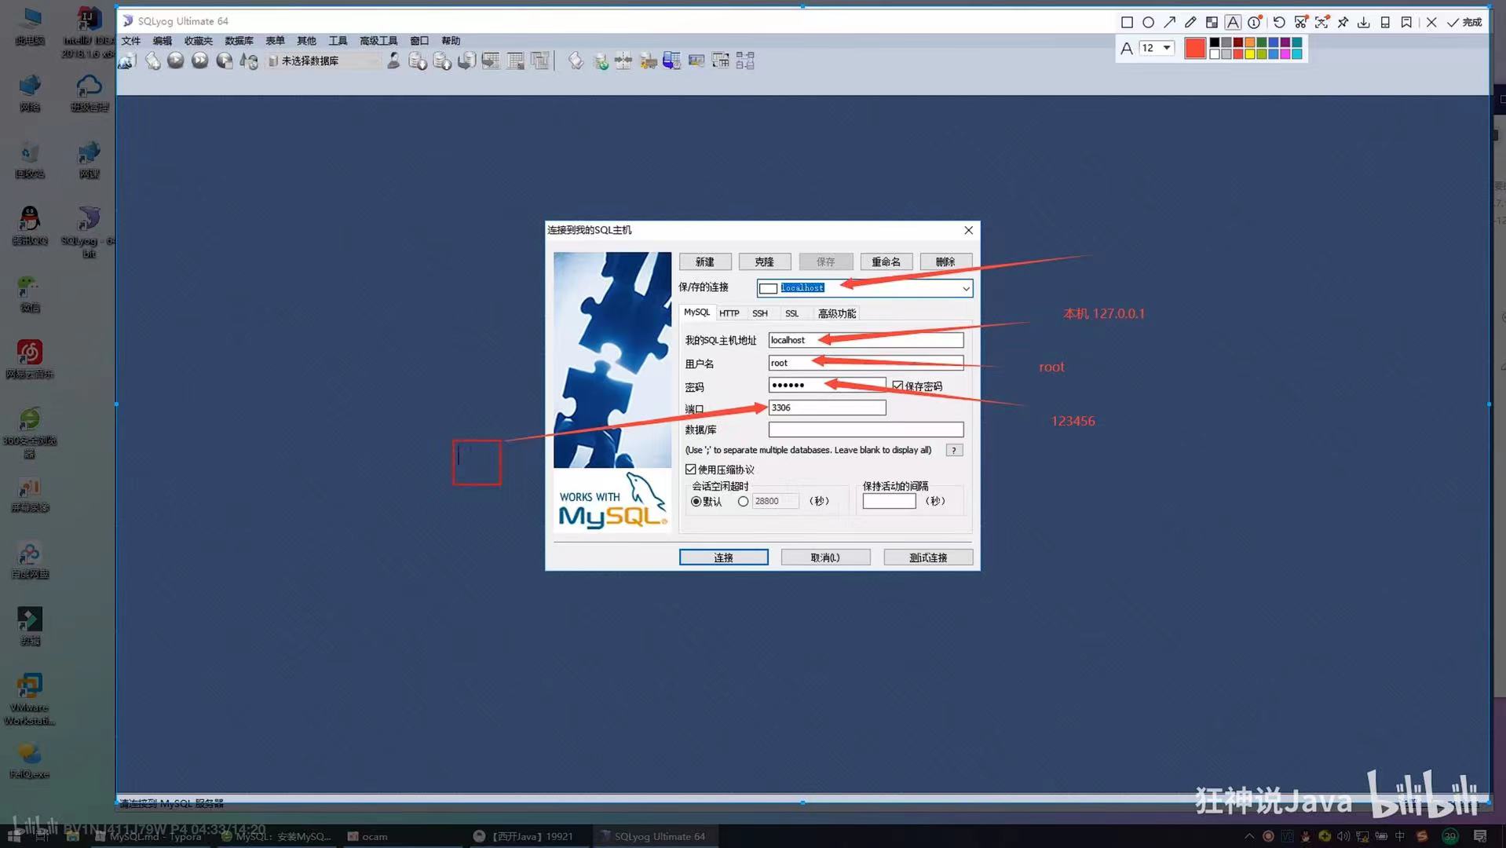The width and height of the screenshot is (1506, 848).
Task: Click the new connection toolbar icon
Action: (127, 61)
